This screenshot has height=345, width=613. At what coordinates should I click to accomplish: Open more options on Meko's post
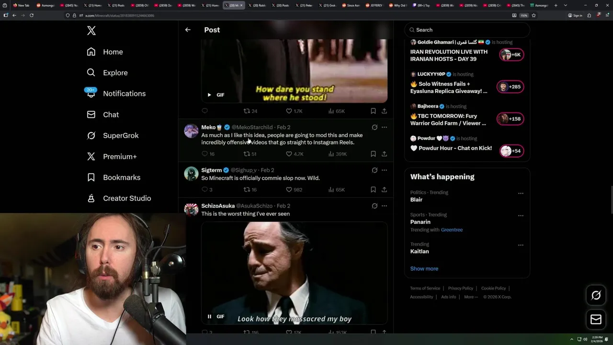(x=384, y=127)
